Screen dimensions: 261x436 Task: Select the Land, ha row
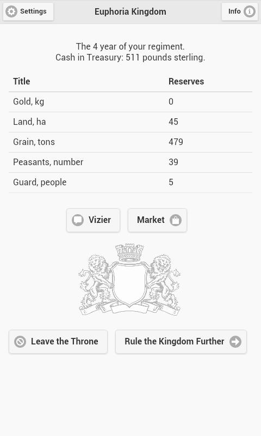pyautogui.click(x=130, y=122)
